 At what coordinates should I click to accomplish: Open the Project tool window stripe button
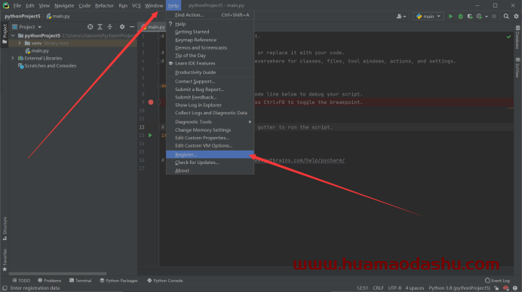click(x=5, y=34)
